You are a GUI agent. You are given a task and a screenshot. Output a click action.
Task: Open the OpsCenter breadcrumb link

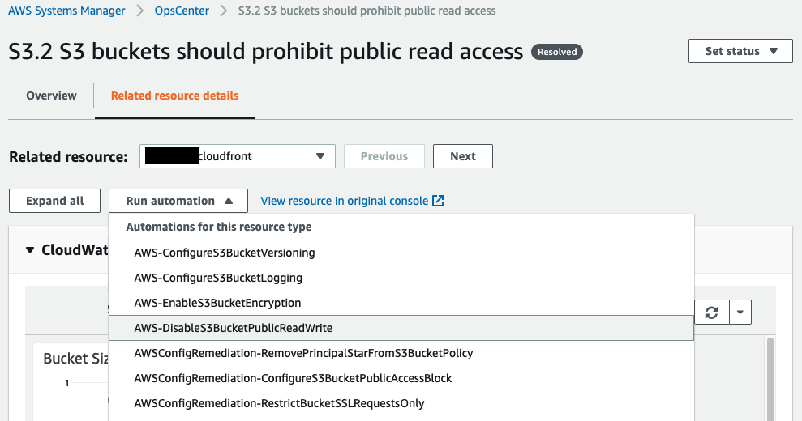coord(182,11)
